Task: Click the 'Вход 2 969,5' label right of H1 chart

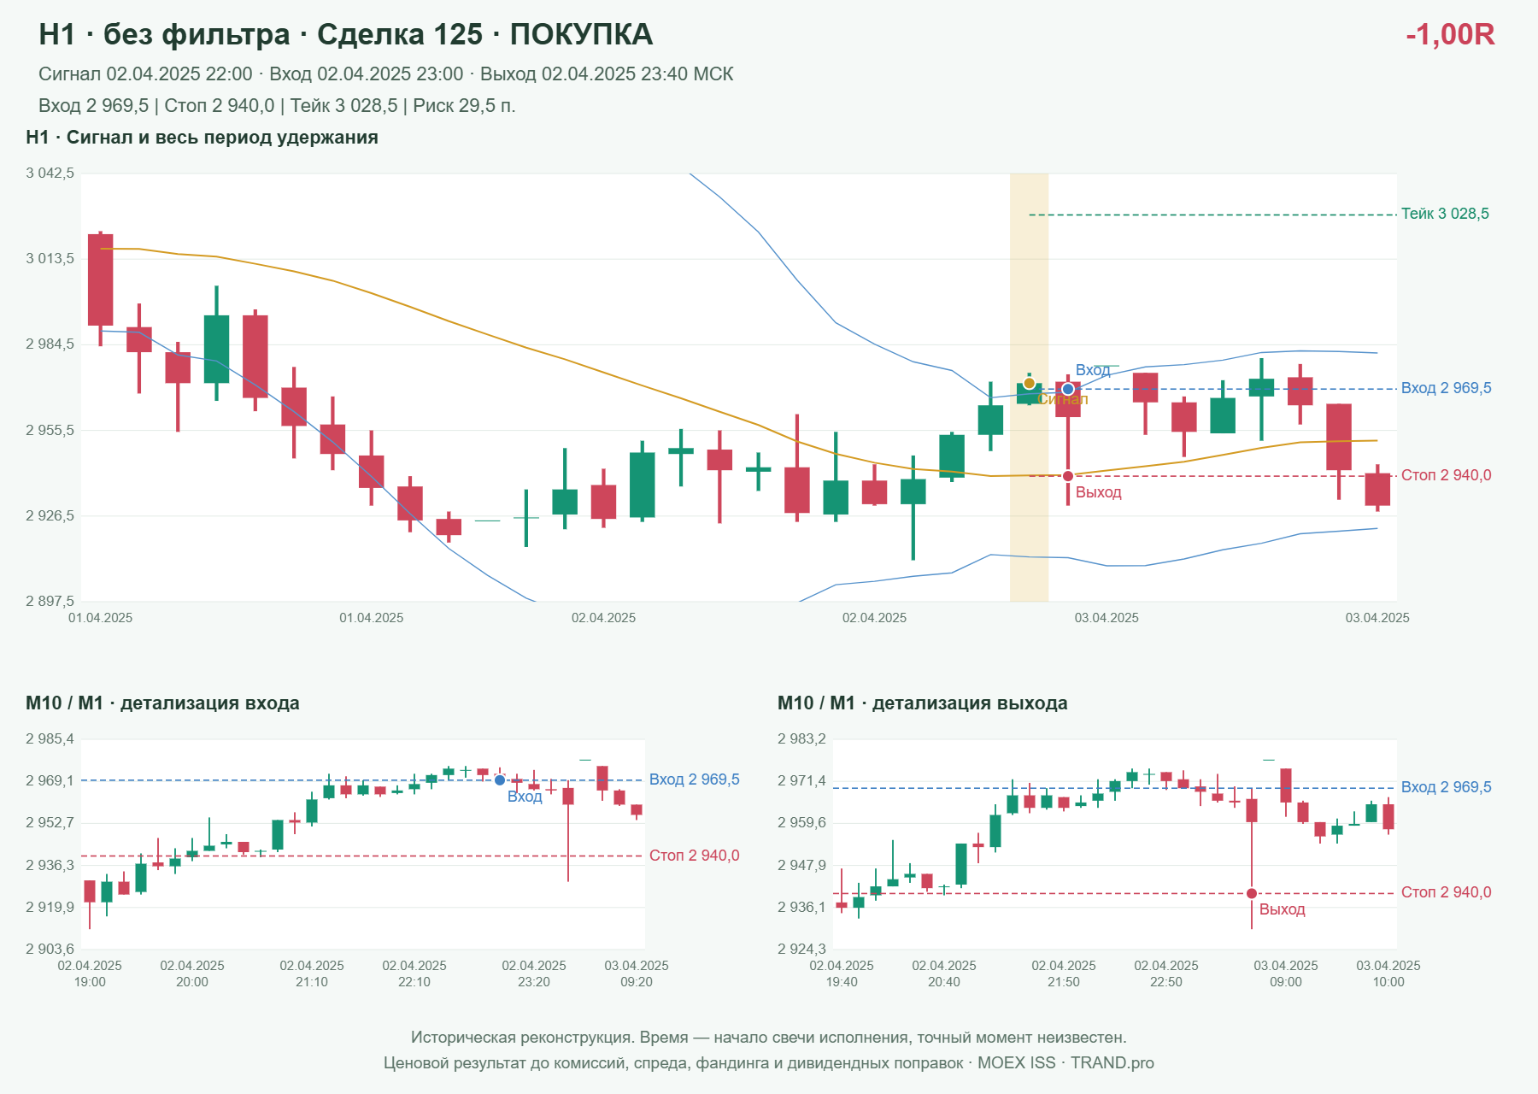Action: (x=1447, y=388)
